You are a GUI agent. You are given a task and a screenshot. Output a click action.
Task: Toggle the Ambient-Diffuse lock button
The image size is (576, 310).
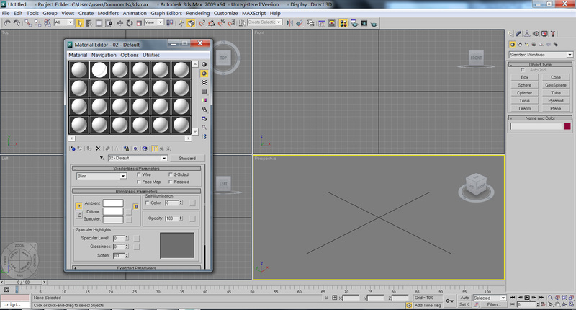pyautogui.click(x=79, y=206)
